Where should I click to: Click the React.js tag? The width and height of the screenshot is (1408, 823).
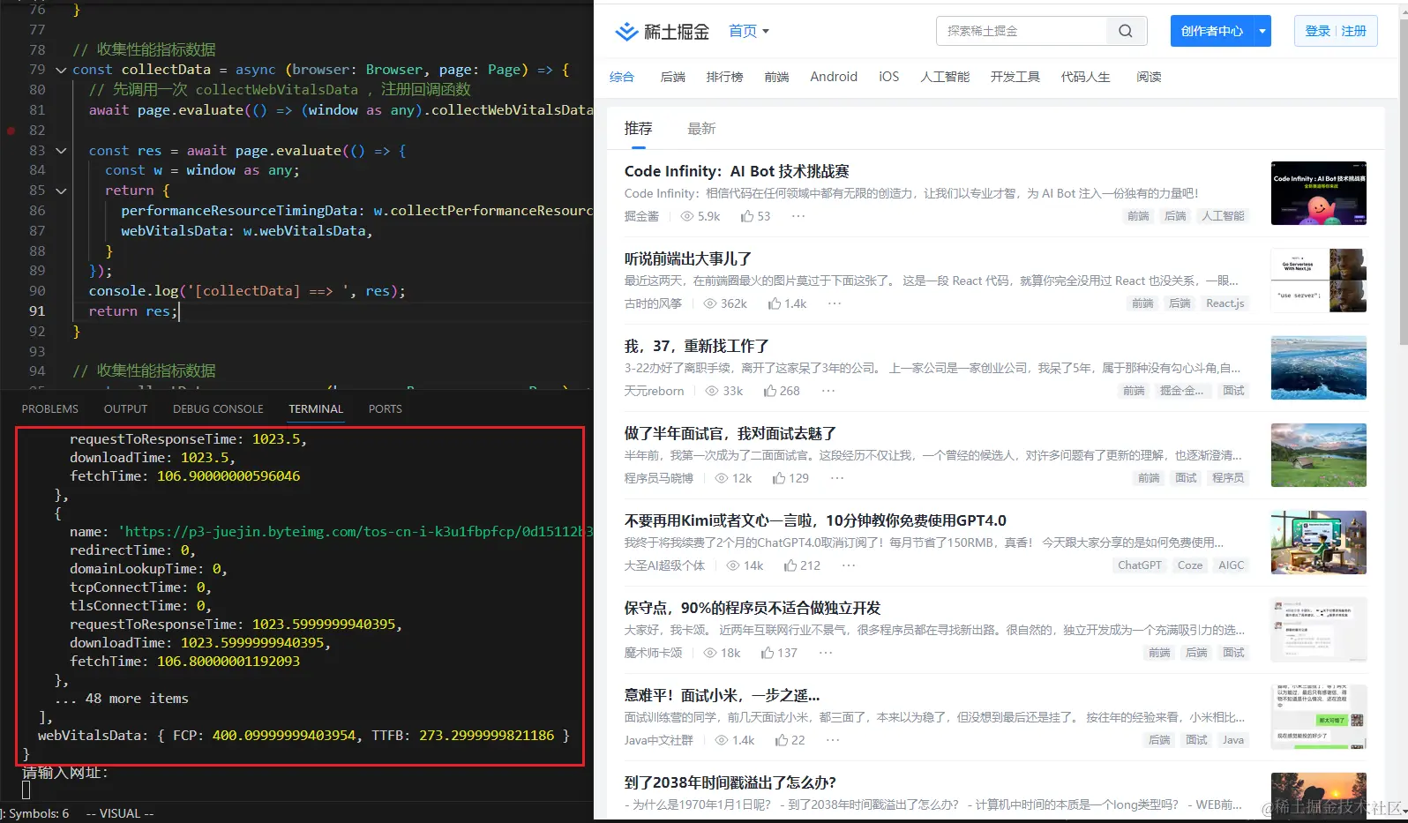click(x=1225, y=303)
